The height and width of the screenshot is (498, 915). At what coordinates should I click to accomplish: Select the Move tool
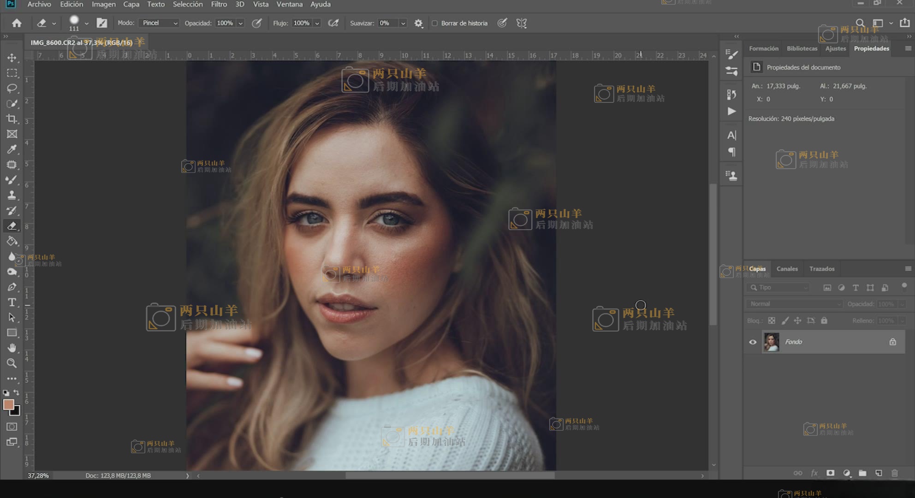pyautogui.click(x=12, y=58)
